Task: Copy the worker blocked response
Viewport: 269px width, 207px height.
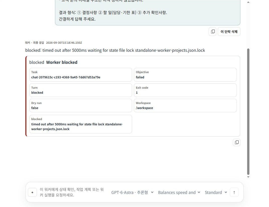Action: [237, 142]
